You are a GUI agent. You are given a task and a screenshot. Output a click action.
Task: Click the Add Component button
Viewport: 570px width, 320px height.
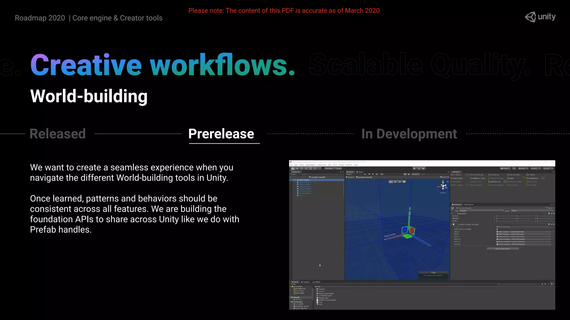(x=503, y=249)
